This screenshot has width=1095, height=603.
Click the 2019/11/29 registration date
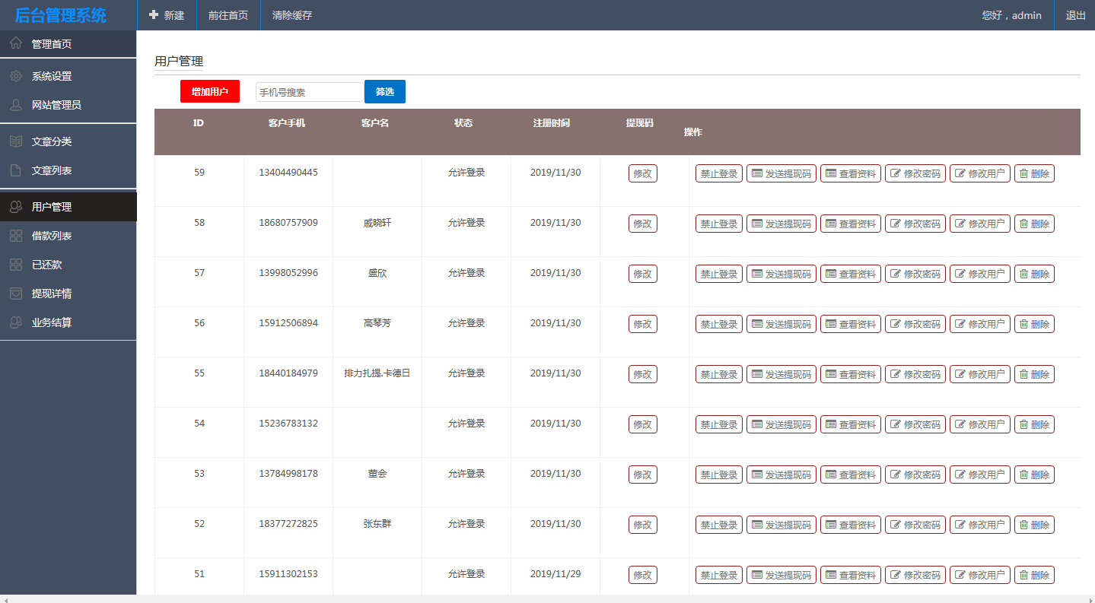[x=555, y=574]
